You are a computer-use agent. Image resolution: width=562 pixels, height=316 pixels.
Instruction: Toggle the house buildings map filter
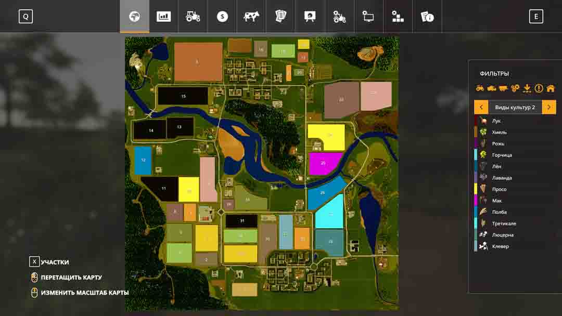coord(551,88)
